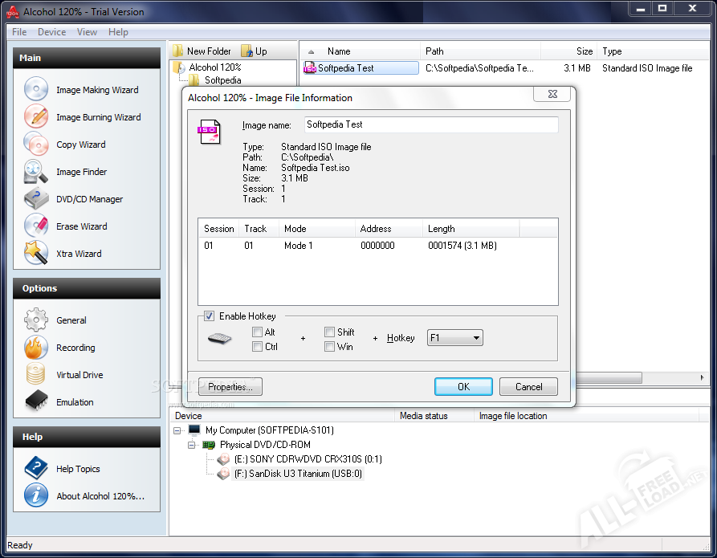Click inside the Image name field

[431, 125]
